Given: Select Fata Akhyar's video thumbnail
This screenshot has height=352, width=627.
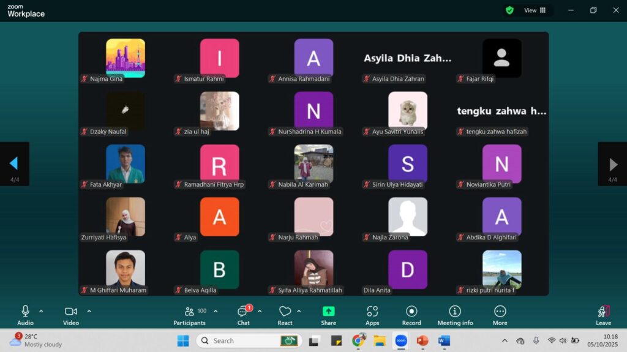Looking at the screenshot, I should pyautogui.click(x=126, y=164).
